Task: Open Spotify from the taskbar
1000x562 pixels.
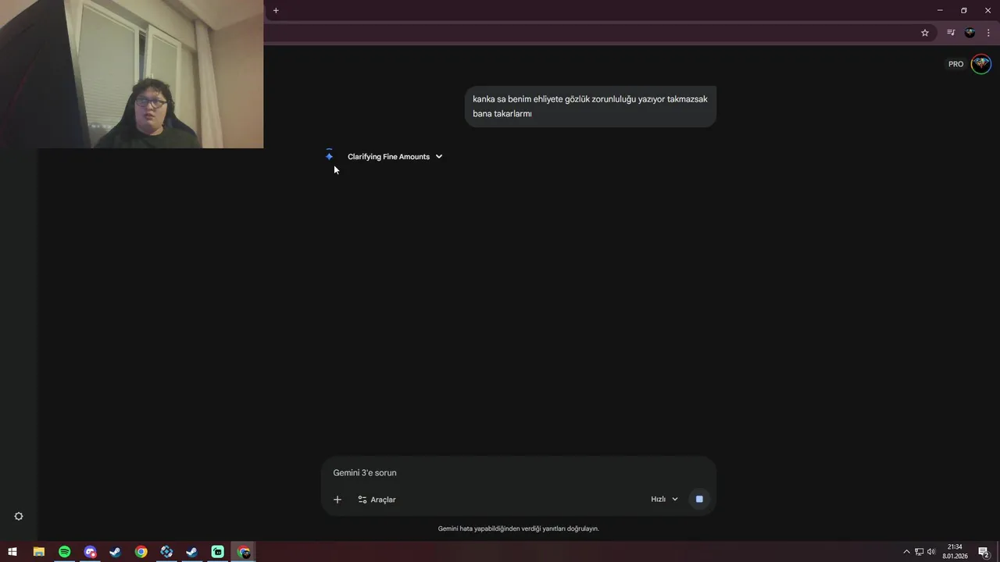Action: (x=64, y=552)
